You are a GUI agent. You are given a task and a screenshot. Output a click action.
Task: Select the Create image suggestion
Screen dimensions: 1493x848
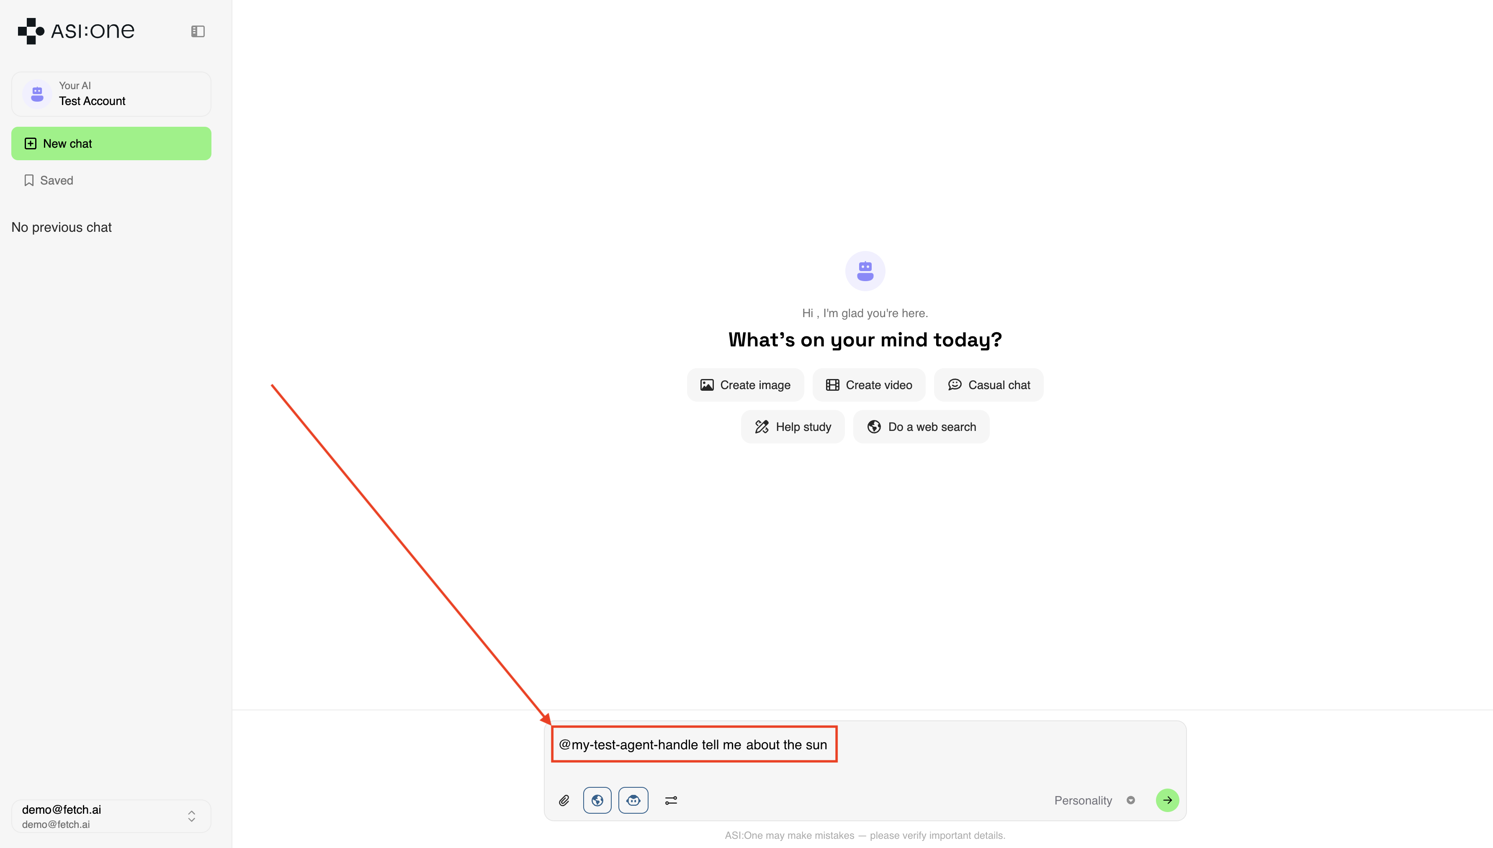(x=745, y=385)
